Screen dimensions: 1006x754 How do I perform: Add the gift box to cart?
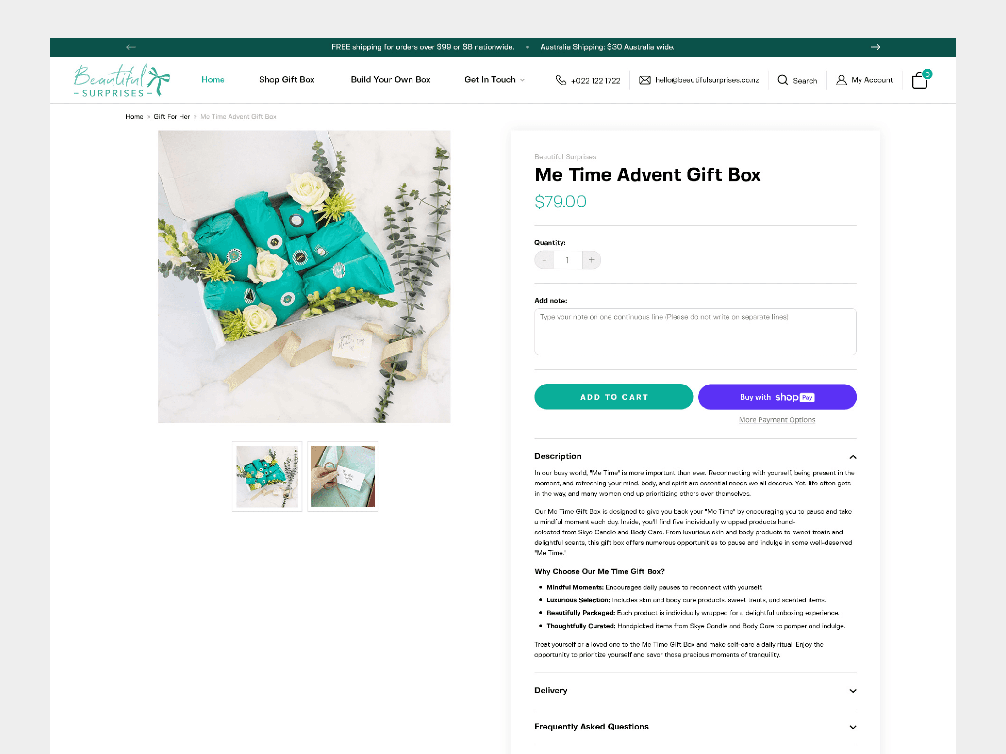coord(614,397)
